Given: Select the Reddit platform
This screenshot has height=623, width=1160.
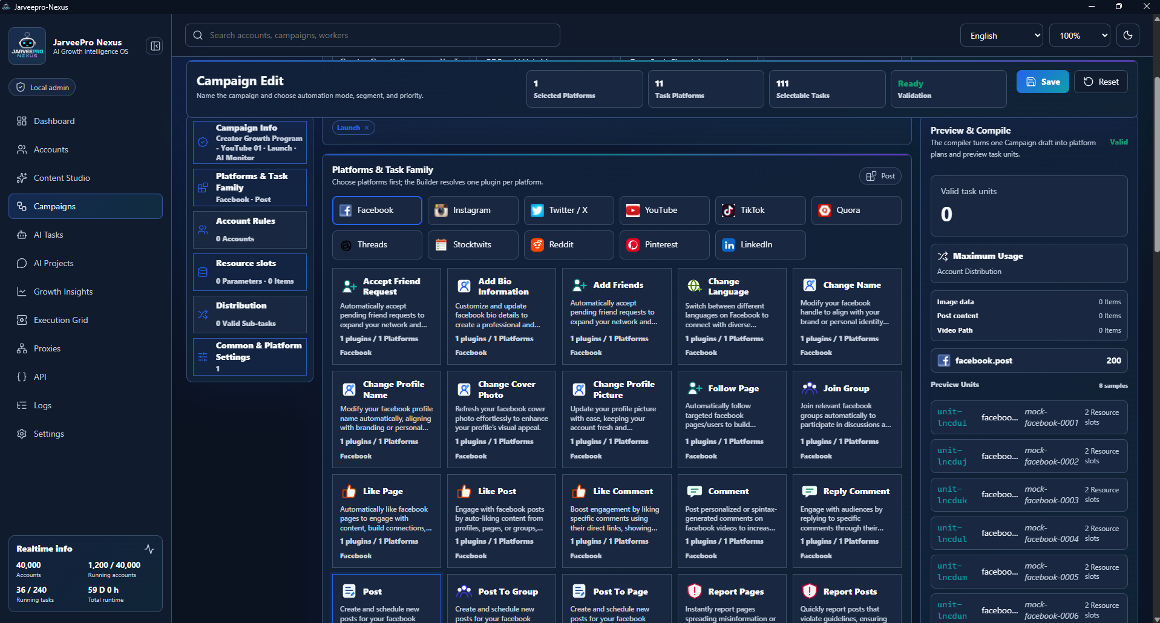Looking at the screenshot, I should pos(569,245).
